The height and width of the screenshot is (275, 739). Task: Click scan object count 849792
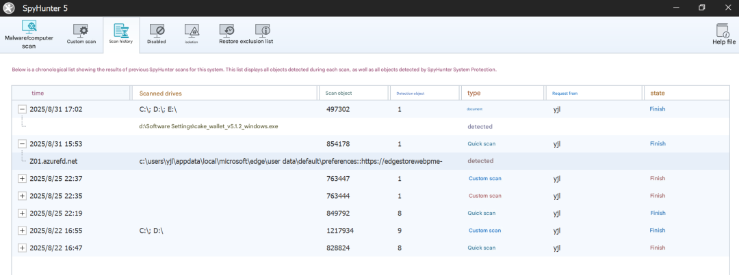point(338,214)
